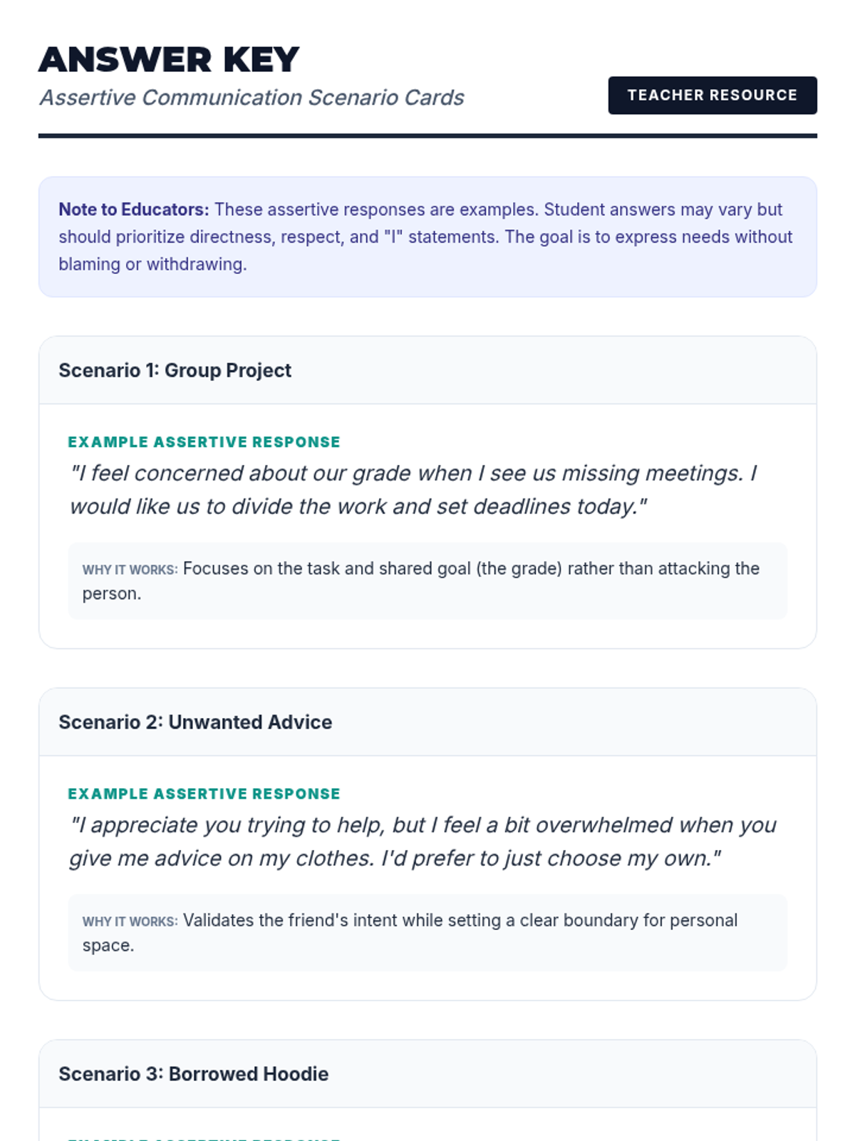Open Scenario 3: Borrowed Hoodie header
The height and width of the screenshot is (1141, 855).
[x=427, y=1073]
